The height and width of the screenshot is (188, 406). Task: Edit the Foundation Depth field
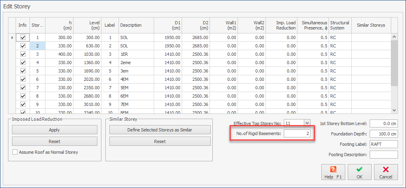pyautogui.click(x=384, y=134)
